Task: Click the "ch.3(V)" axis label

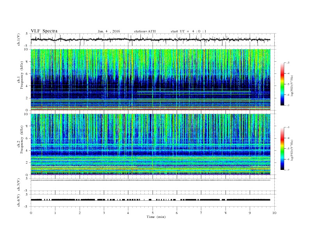Action: [x=19, y=184]
